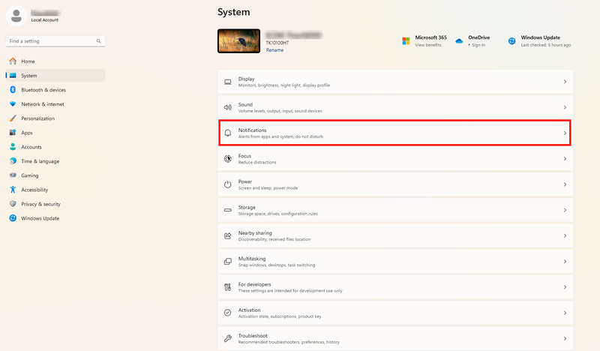Screen dimensions: 600x351
Task: Click the Multitasking windows icon
Action: [x=228, y=262]
